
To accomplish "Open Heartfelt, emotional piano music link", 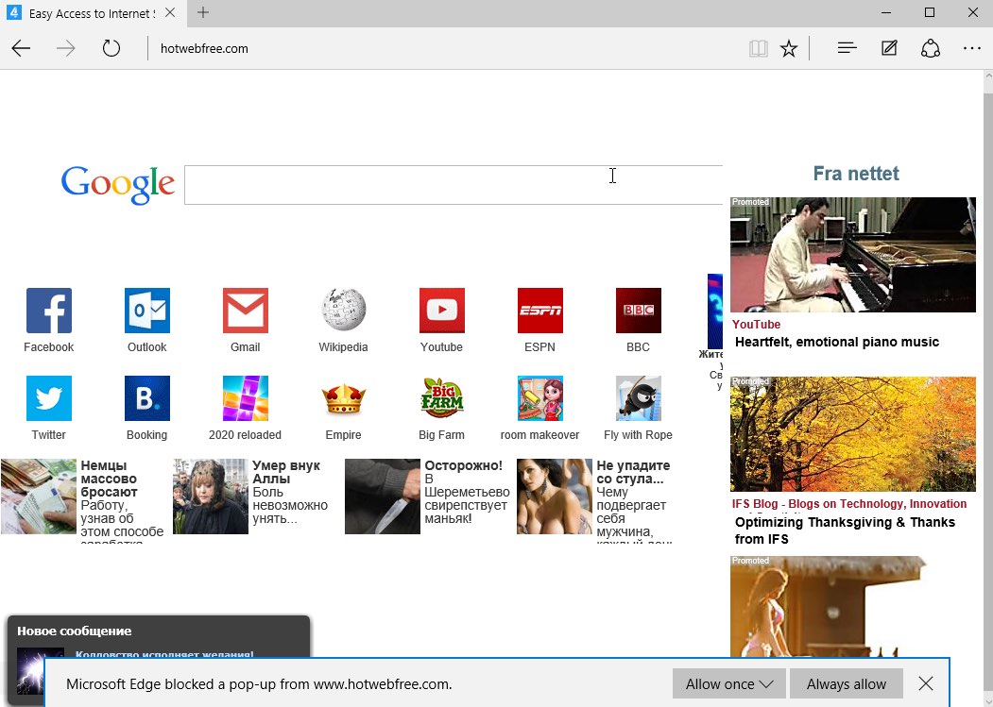I will point(836,342).
